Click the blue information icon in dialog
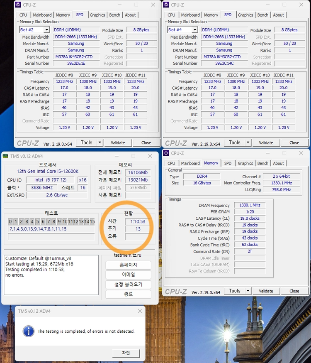Screen dimensions: 311x363 click(29, 331)
